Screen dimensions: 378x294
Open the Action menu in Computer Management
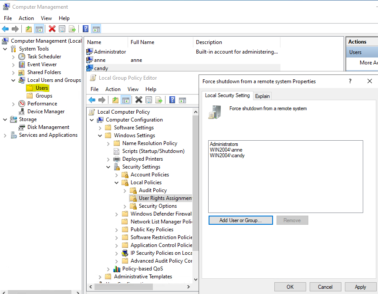pyautogui.click(x=26, y=18)
